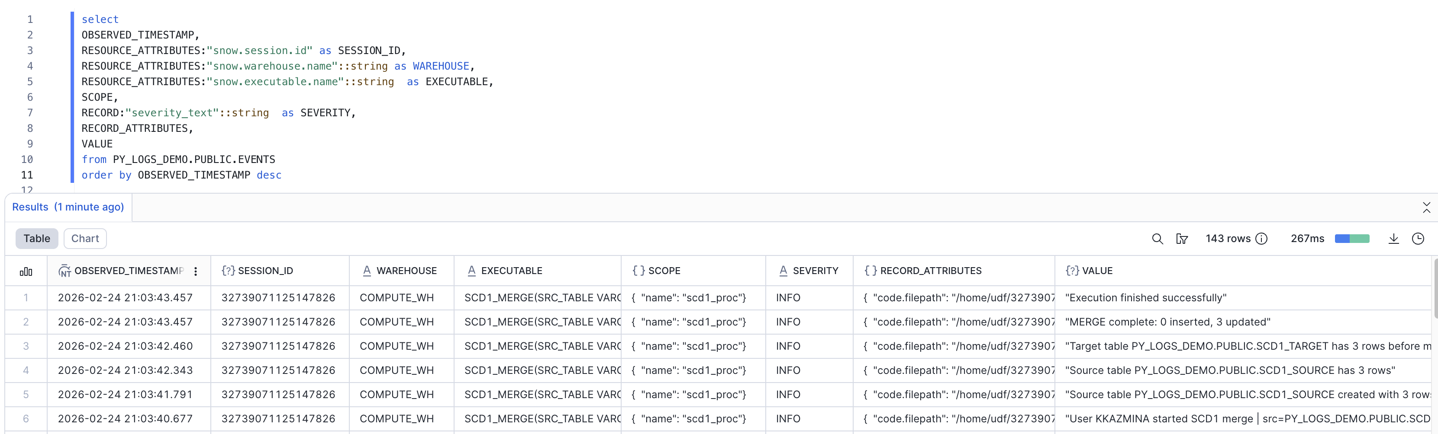Select the Table view button
1438x434 pixels.
(x=36, y=238)
